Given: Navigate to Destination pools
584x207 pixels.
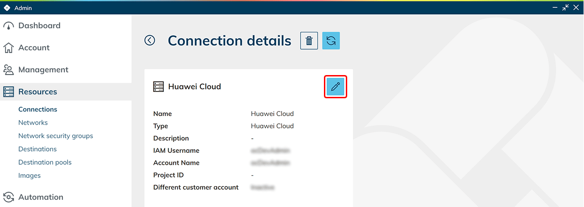Looking at the screenshot, I should click(x=45, y=162).
